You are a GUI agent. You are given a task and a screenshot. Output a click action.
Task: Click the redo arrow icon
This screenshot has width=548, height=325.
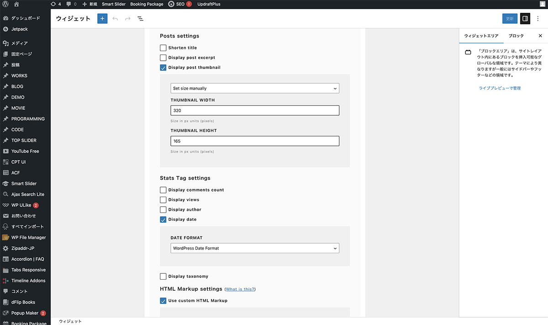click(128, 19)
